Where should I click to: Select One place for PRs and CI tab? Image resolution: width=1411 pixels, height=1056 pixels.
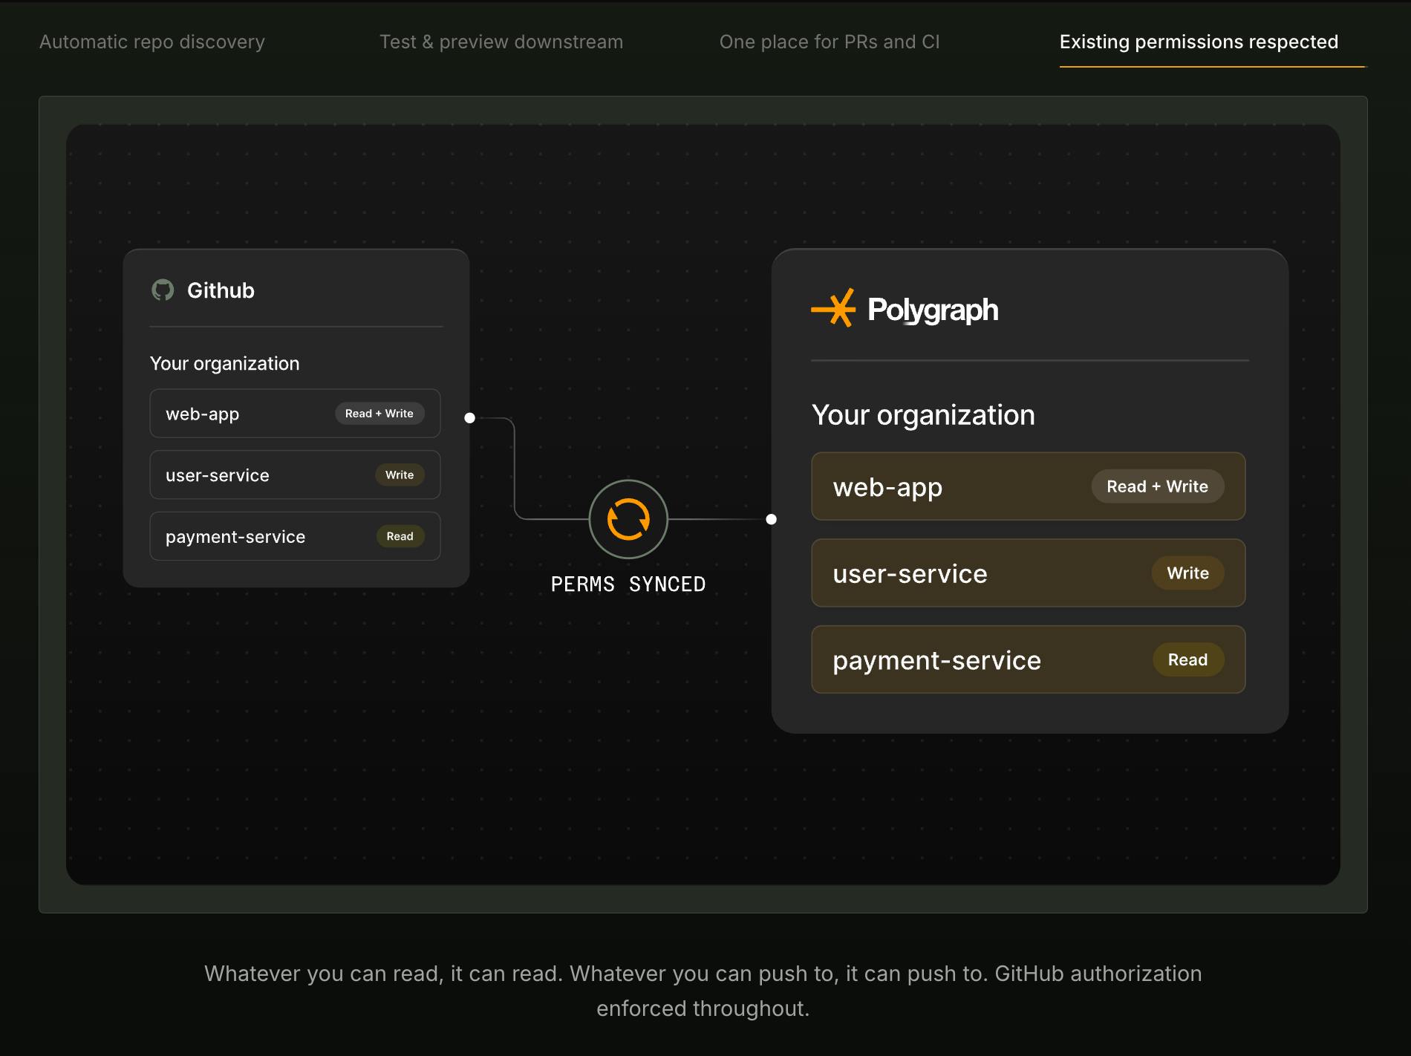click(830, 42)
